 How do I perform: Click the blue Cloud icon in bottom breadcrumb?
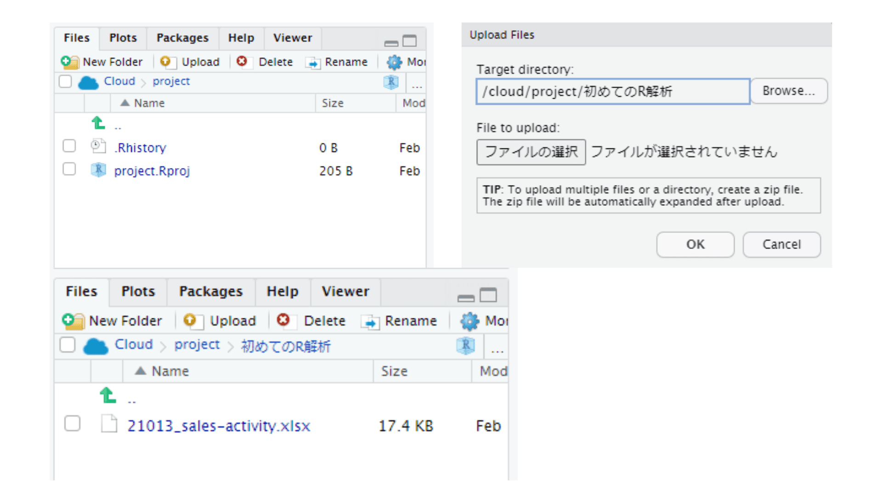(x=96, y=345)
